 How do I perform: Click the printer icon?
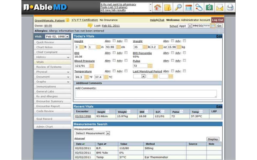click(x=230, y=7)
